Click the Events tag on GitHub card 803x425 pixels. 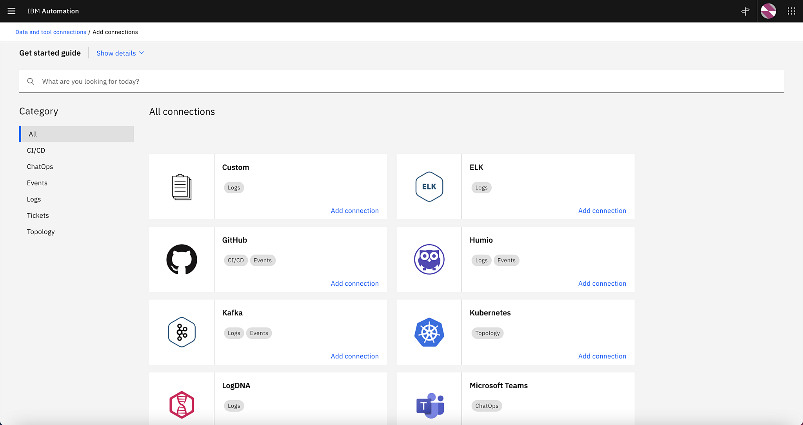(262, 261)
